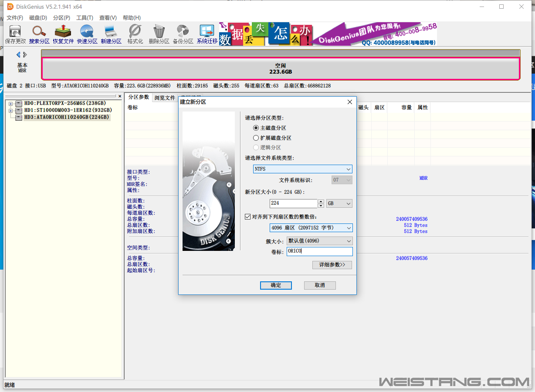This screenshot has height=392, width=535.
Task: Expand the HD0:PLEXTORPX-256M6S tree node
Action: pos(11,104)
